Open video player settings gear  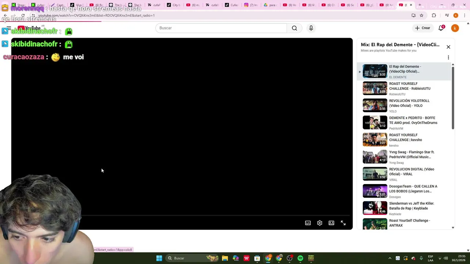[x=320, y=223]
